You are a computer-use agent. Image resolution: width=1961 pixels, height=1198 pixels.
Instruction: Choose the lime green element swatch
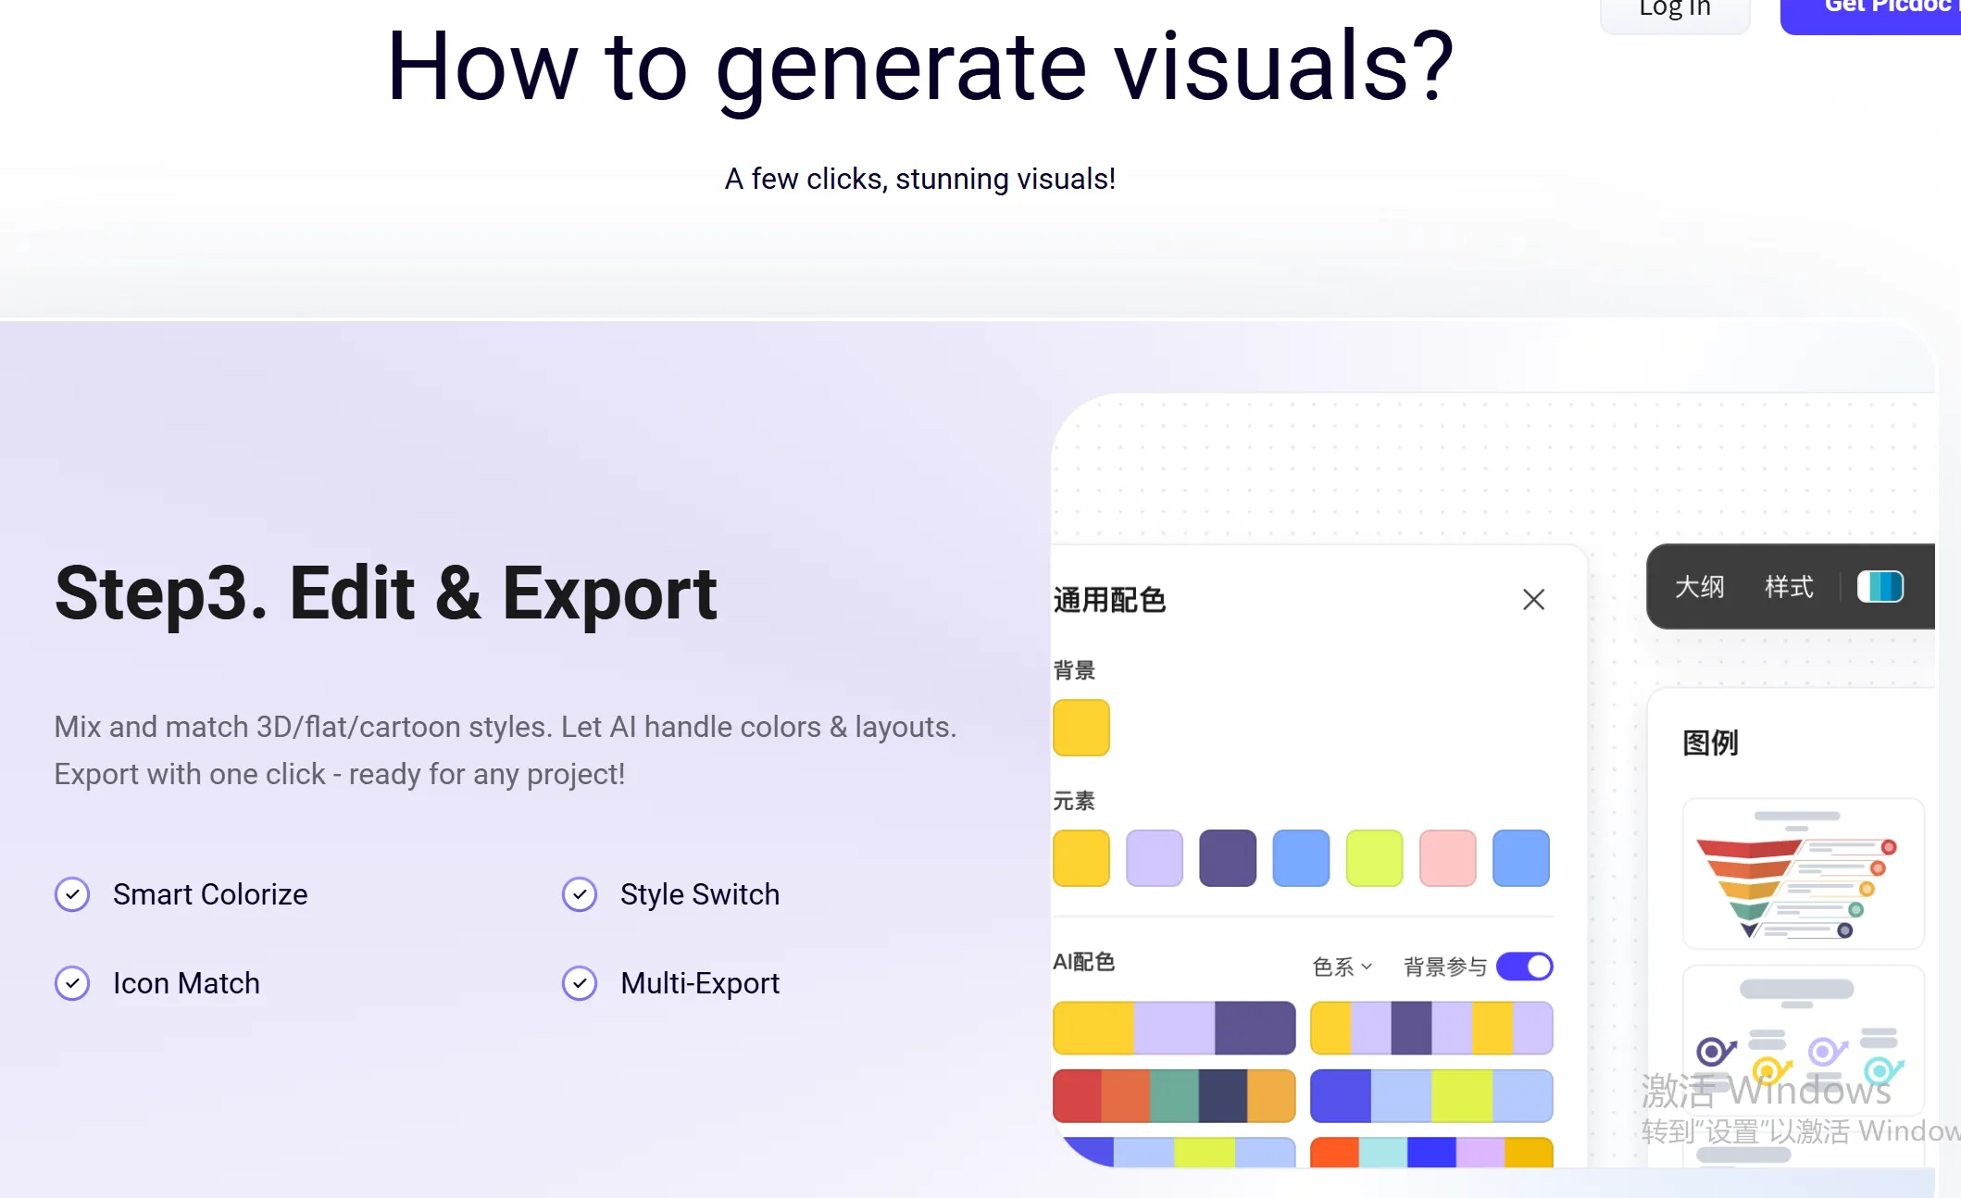tap(1374, 858)
